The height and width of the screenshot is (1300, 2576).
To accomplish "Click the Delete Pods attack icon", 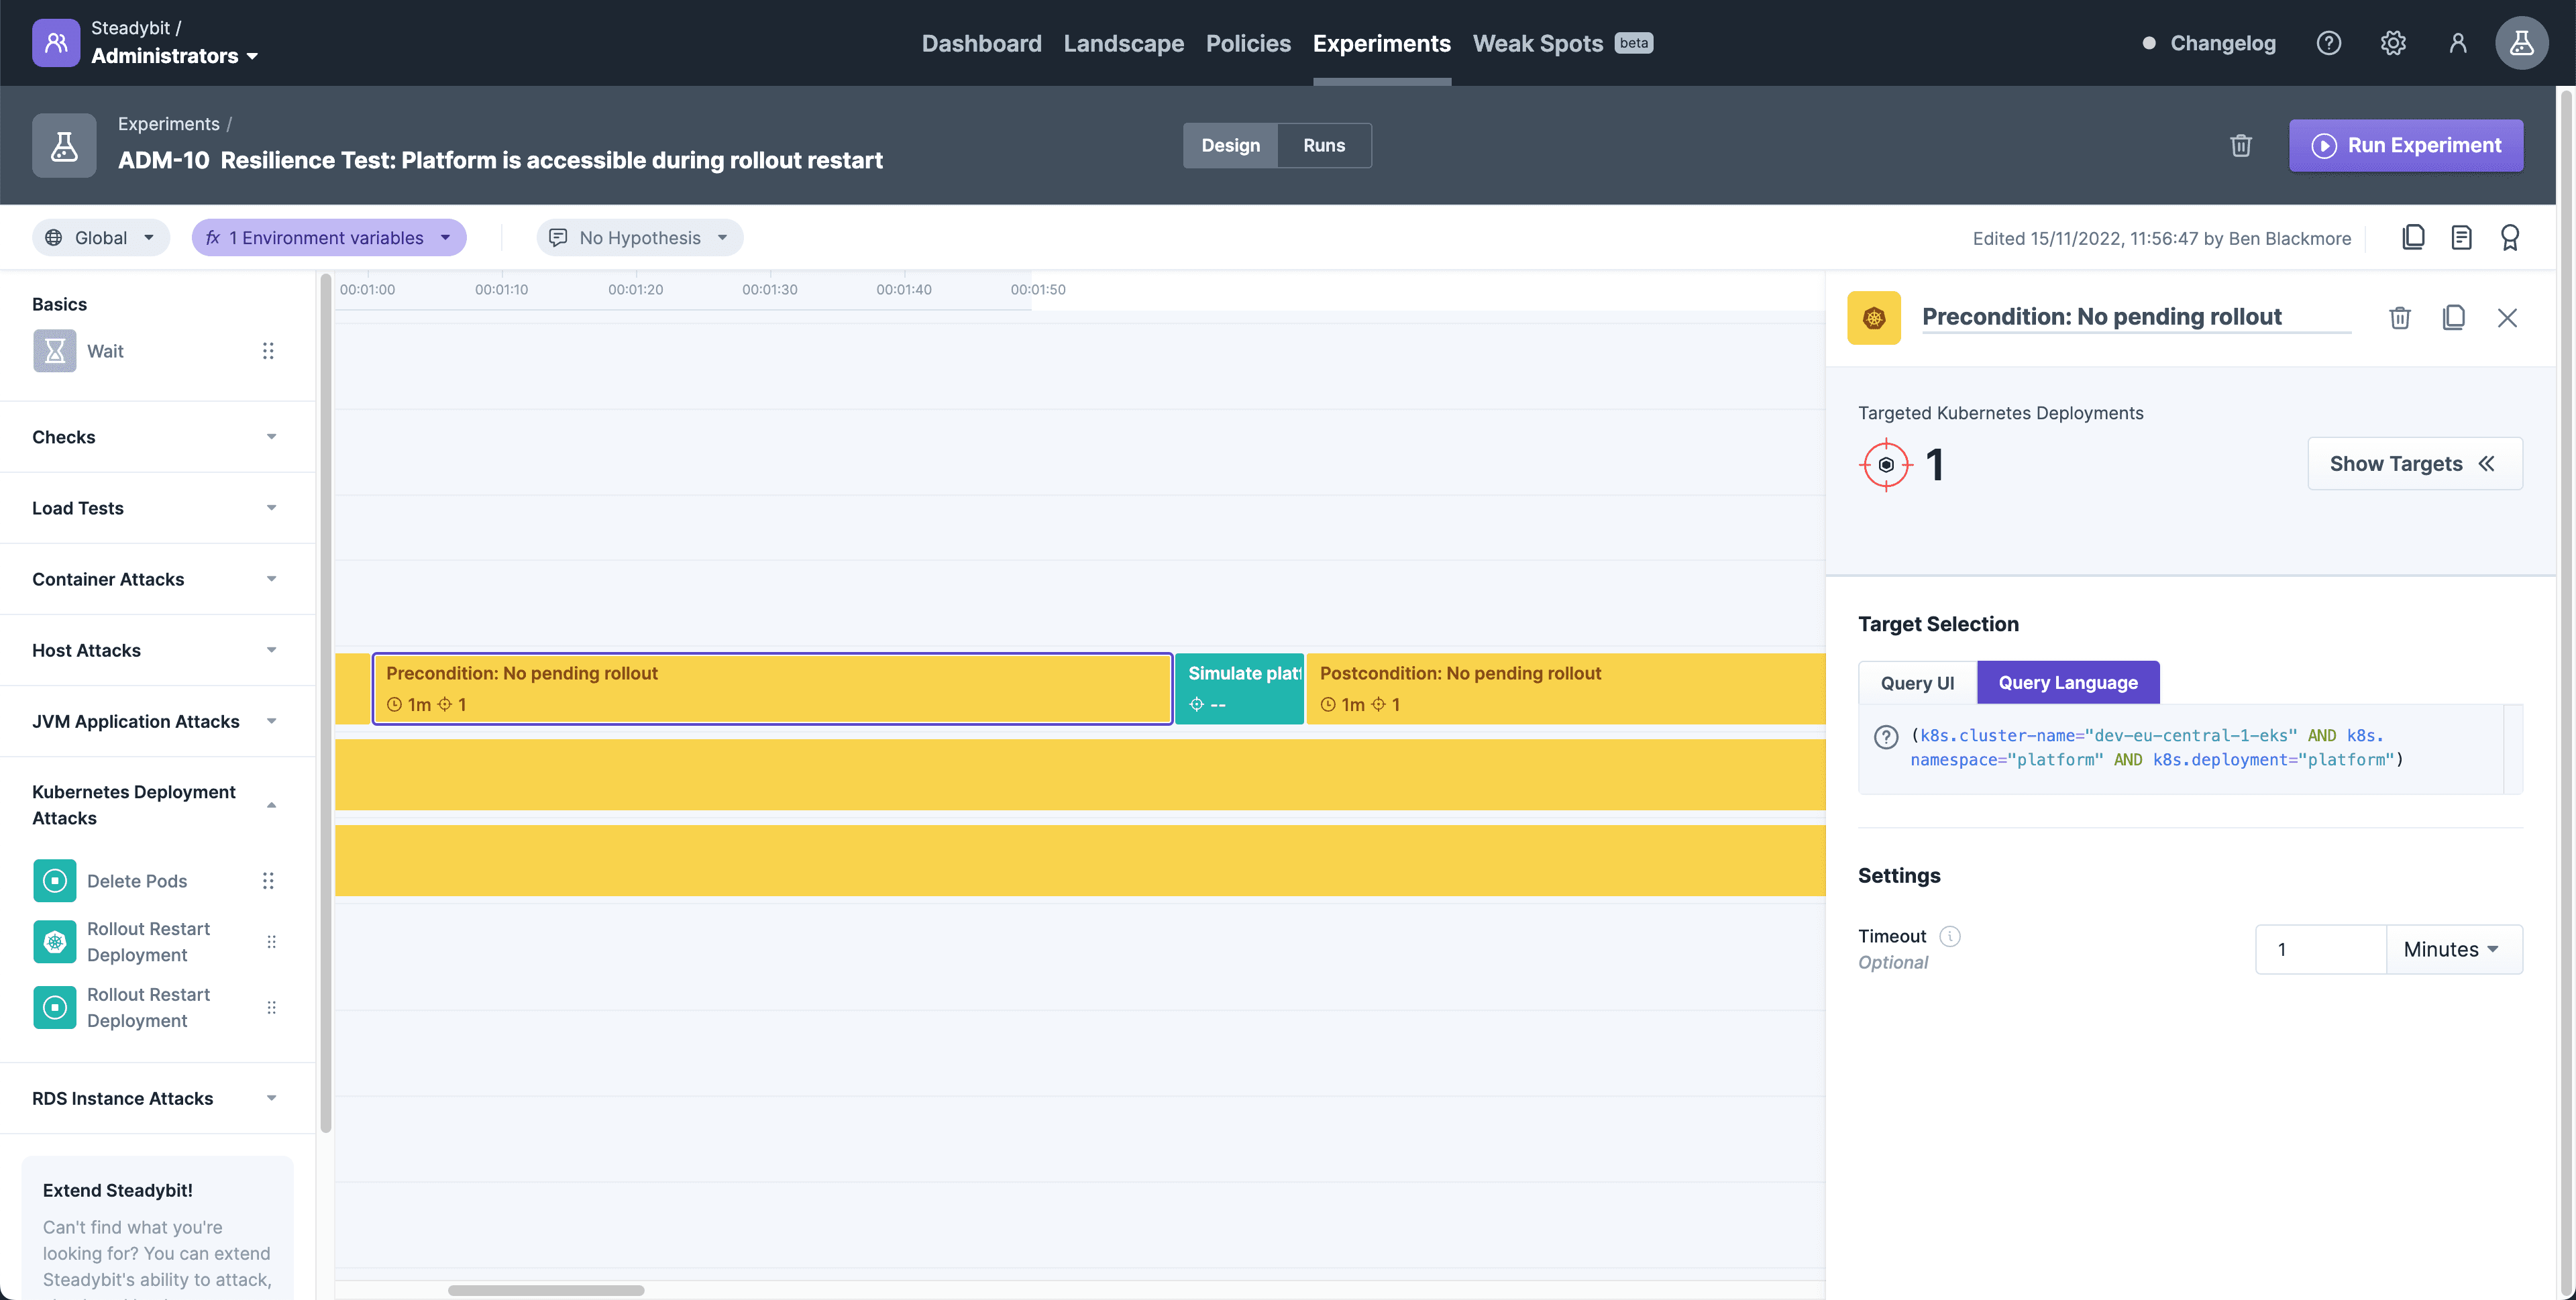I will click(54, 881).
